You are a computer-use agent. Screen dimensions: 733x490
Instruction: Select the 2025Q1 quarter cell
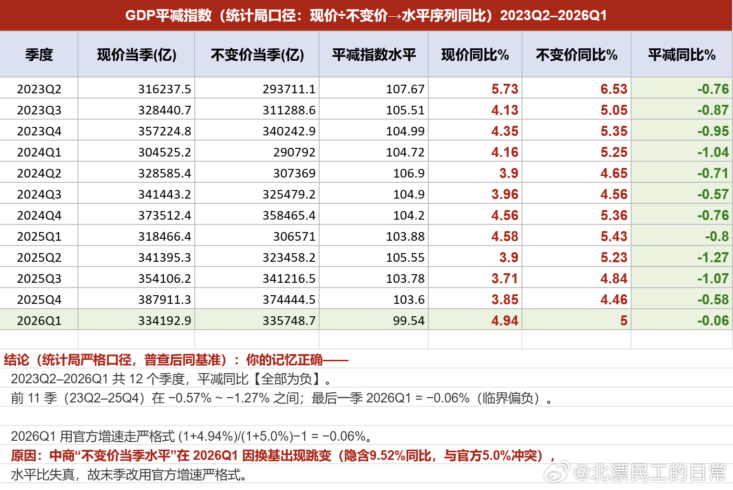pos(39,236)
